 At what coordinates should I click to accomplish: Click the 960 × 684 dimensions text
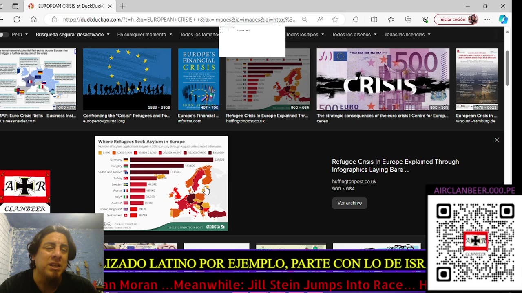(343, 189)
